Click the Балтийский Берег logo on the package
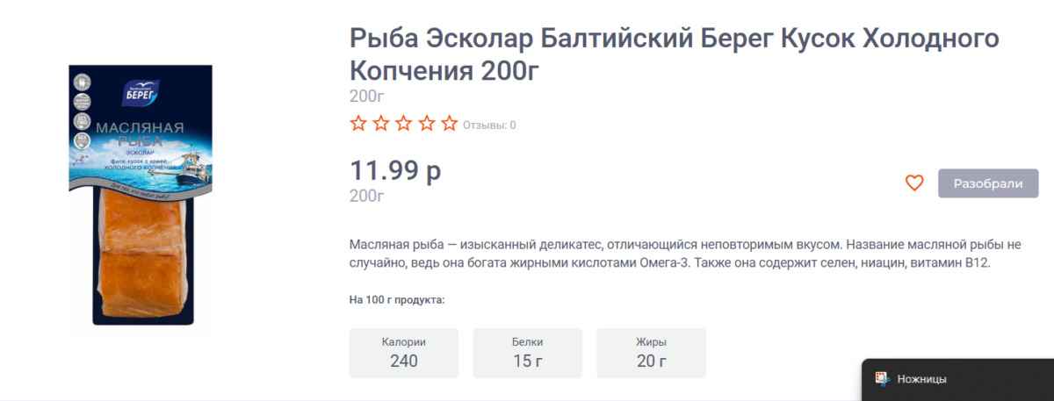The height and width of the screenshot is (401, 1054). [140, 91]
